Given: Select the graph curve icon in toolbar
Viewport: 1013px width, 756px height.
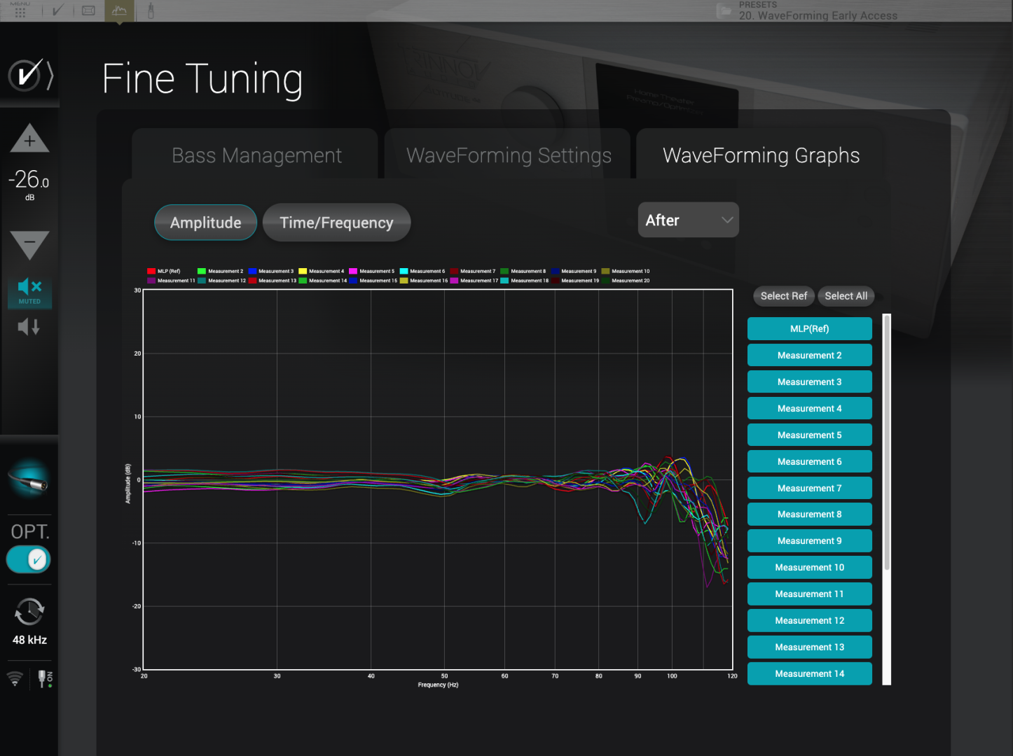Looking at the screenshot, I should click(119, 10).
